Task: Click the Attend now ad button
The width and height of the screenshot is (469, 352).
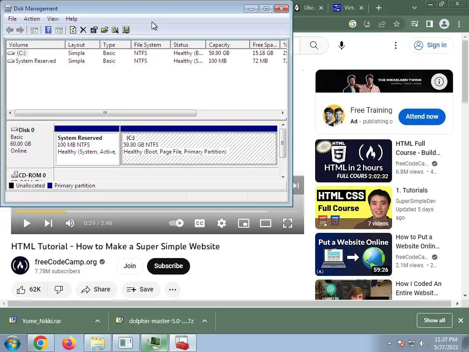Action: [422, 117]
